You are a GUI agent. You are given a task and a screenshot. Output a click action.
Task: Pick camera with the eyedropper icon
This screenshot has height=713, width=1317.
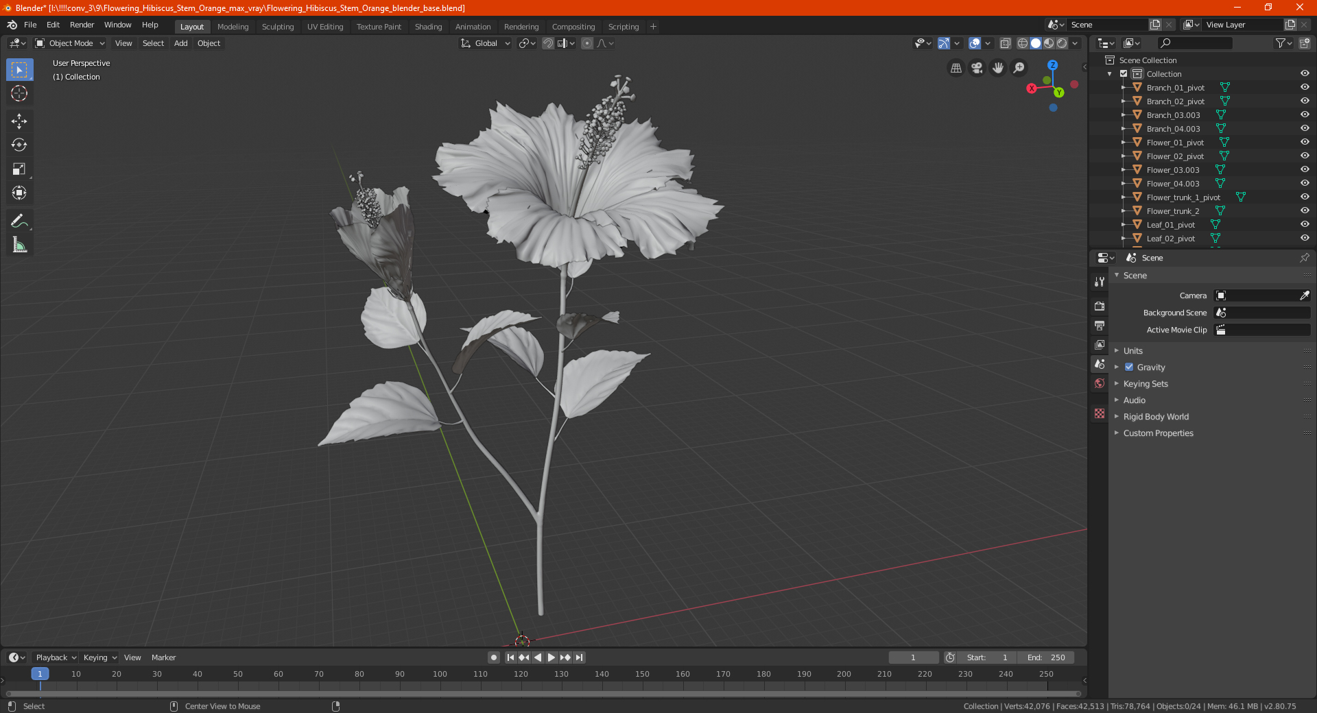[x=1304, y=295]
